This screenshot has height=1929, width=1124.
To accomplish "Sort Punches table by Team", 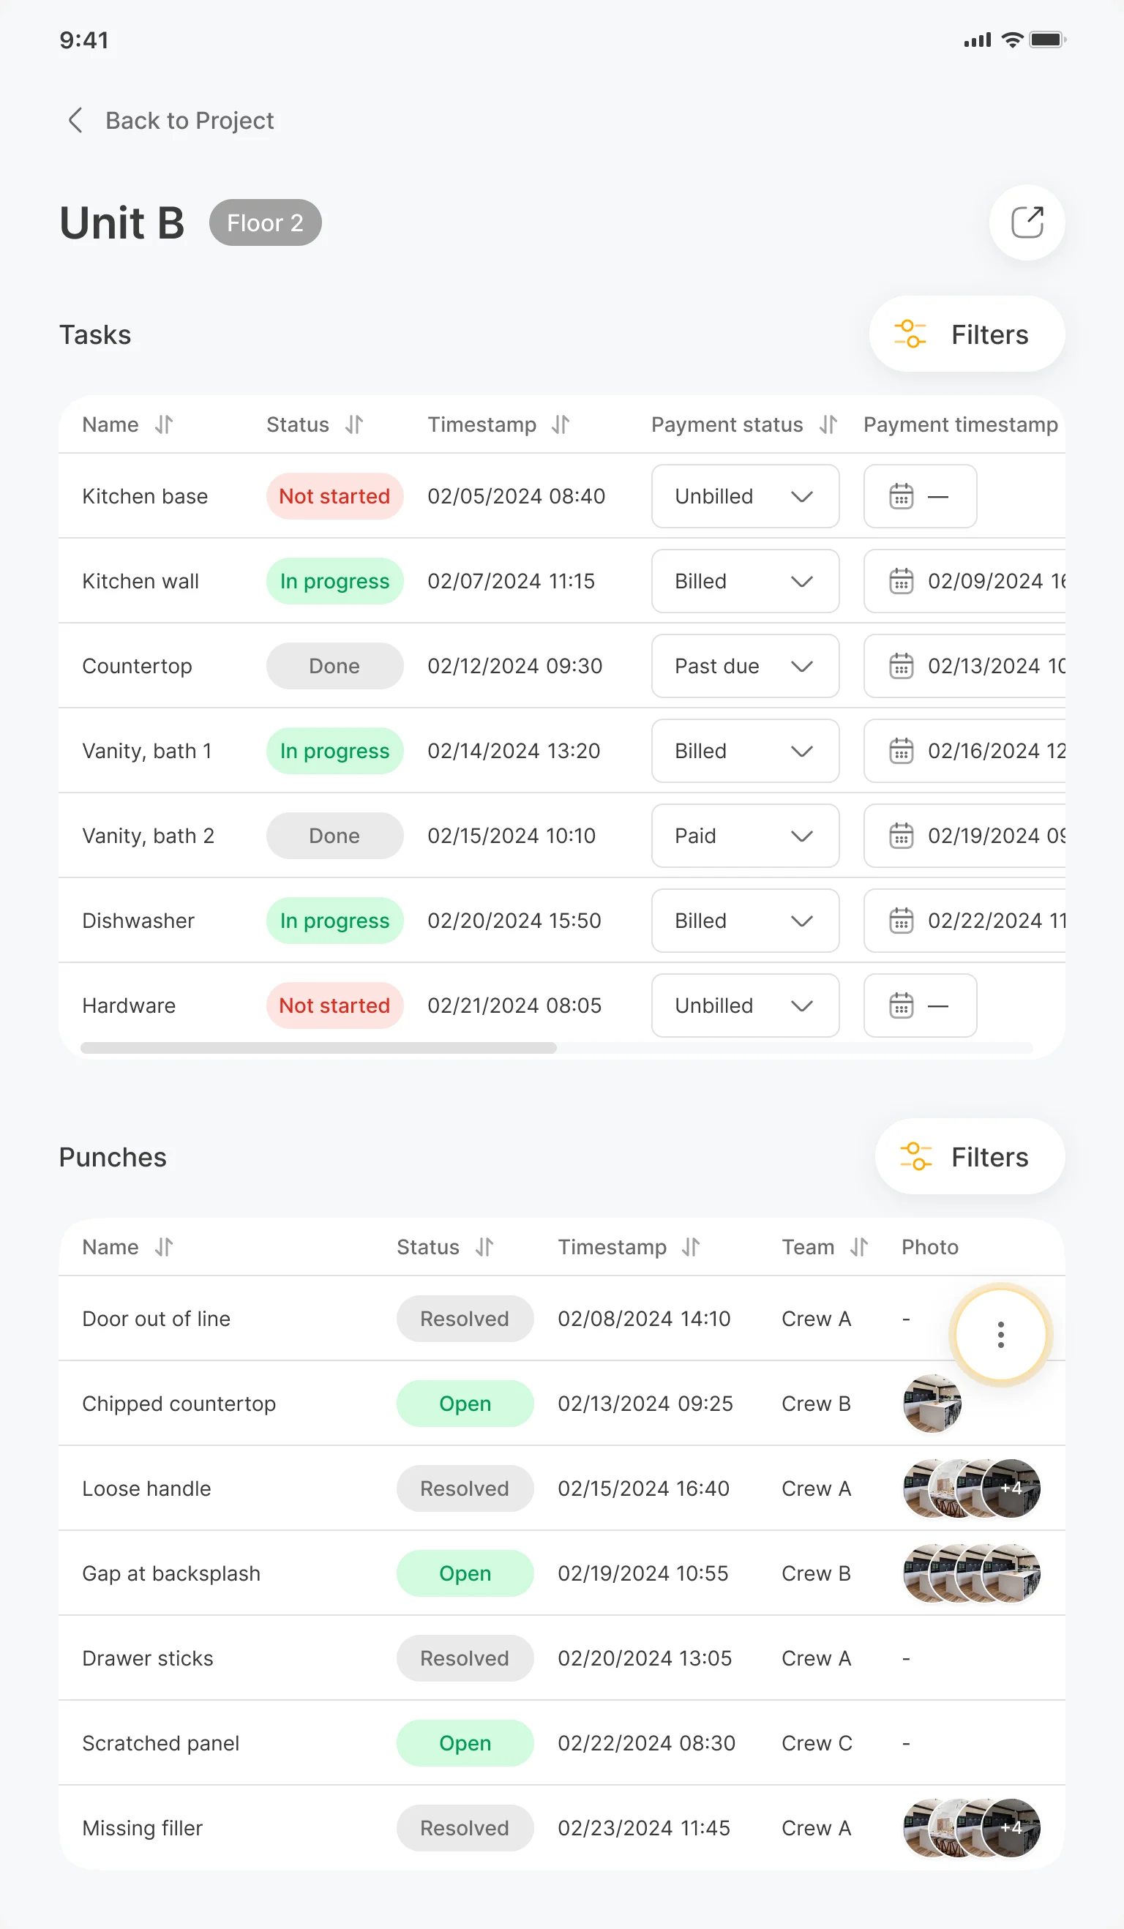I will (859, 1247).
